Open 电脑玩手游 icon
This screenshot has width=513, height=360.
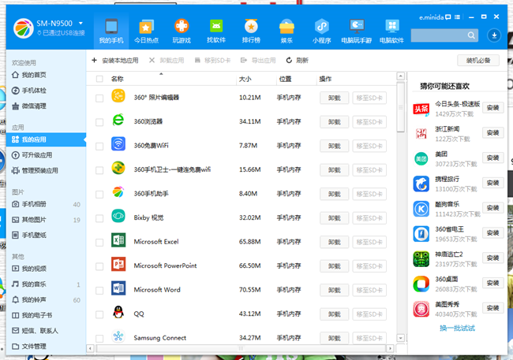pyautogui.click(x=357, y=32)
